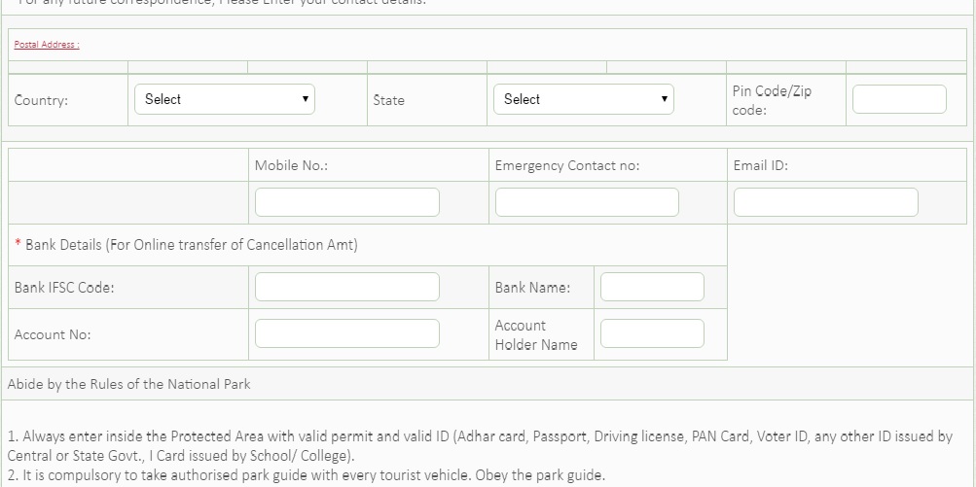Viewport: 976px width, 487px height.
Task: Click the Country label
Action: coord(41,100)
